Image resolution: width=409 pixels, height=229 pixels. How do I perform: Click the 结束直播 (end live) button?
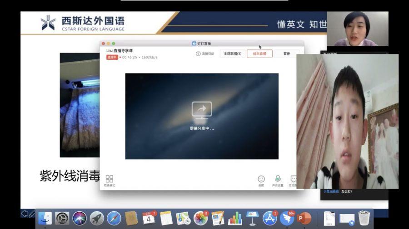(259, 54)
